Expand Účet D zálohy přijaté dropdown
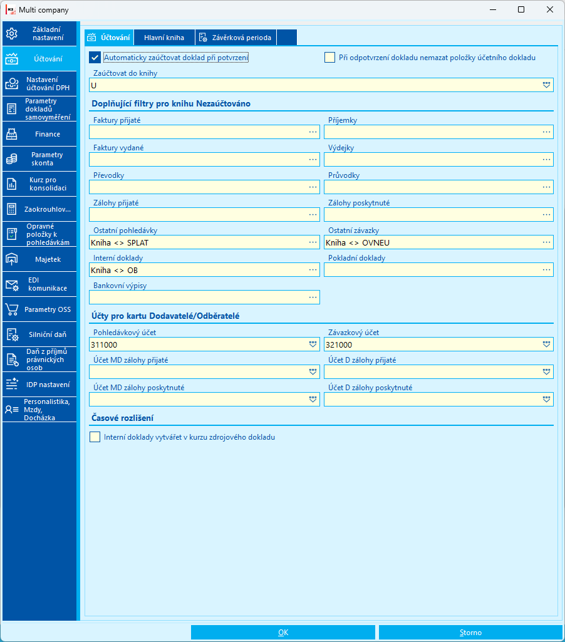 click(x=547, y=372)
